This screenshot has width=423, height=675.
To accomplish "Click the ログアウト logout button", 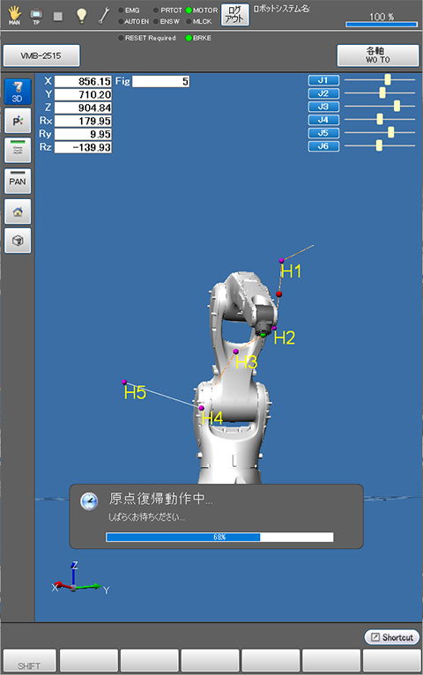I will click(x=235, y=15).
